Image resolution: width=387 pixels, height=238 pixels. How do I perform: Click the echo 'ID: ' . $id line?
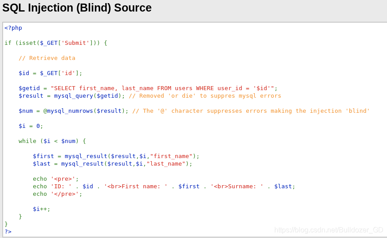pos(164,186)
